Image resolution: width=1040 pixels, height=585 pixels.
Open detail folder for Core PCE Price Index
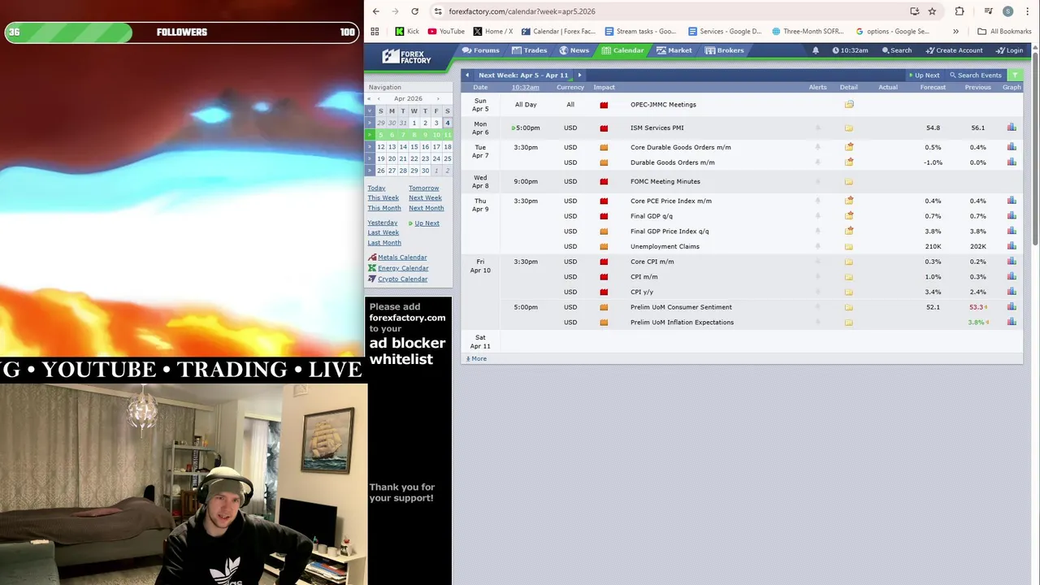coord(849,201)
